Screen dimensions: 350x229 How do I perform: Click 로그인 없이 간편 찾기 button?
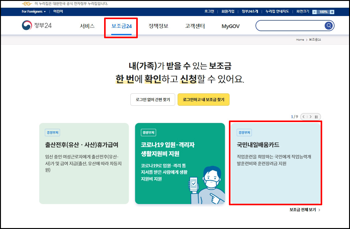tap(153, 100)
